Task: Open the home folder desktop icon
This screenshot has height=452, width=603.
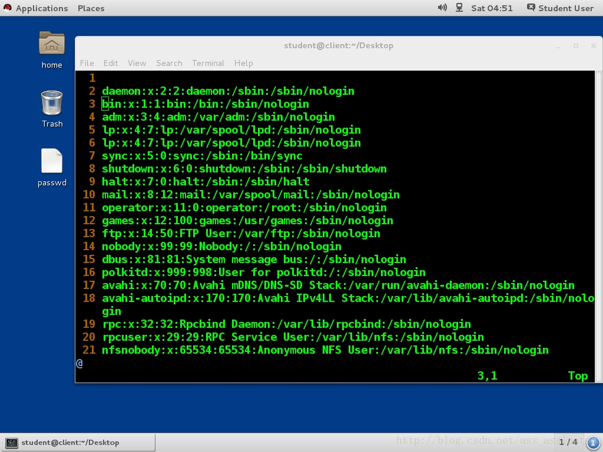Action: pyautogui.click(x=52, y=43)
